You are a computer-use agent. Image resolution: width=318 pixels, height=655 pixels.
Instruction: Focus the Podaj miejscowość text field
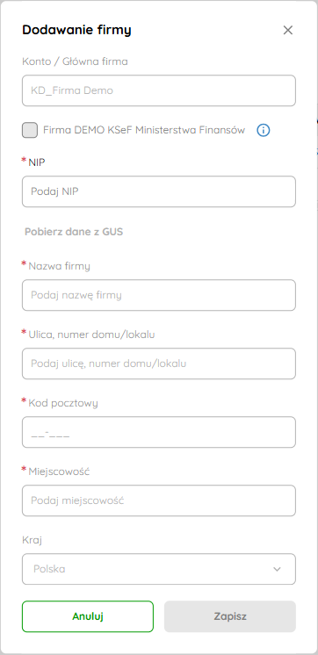(159, 500)
